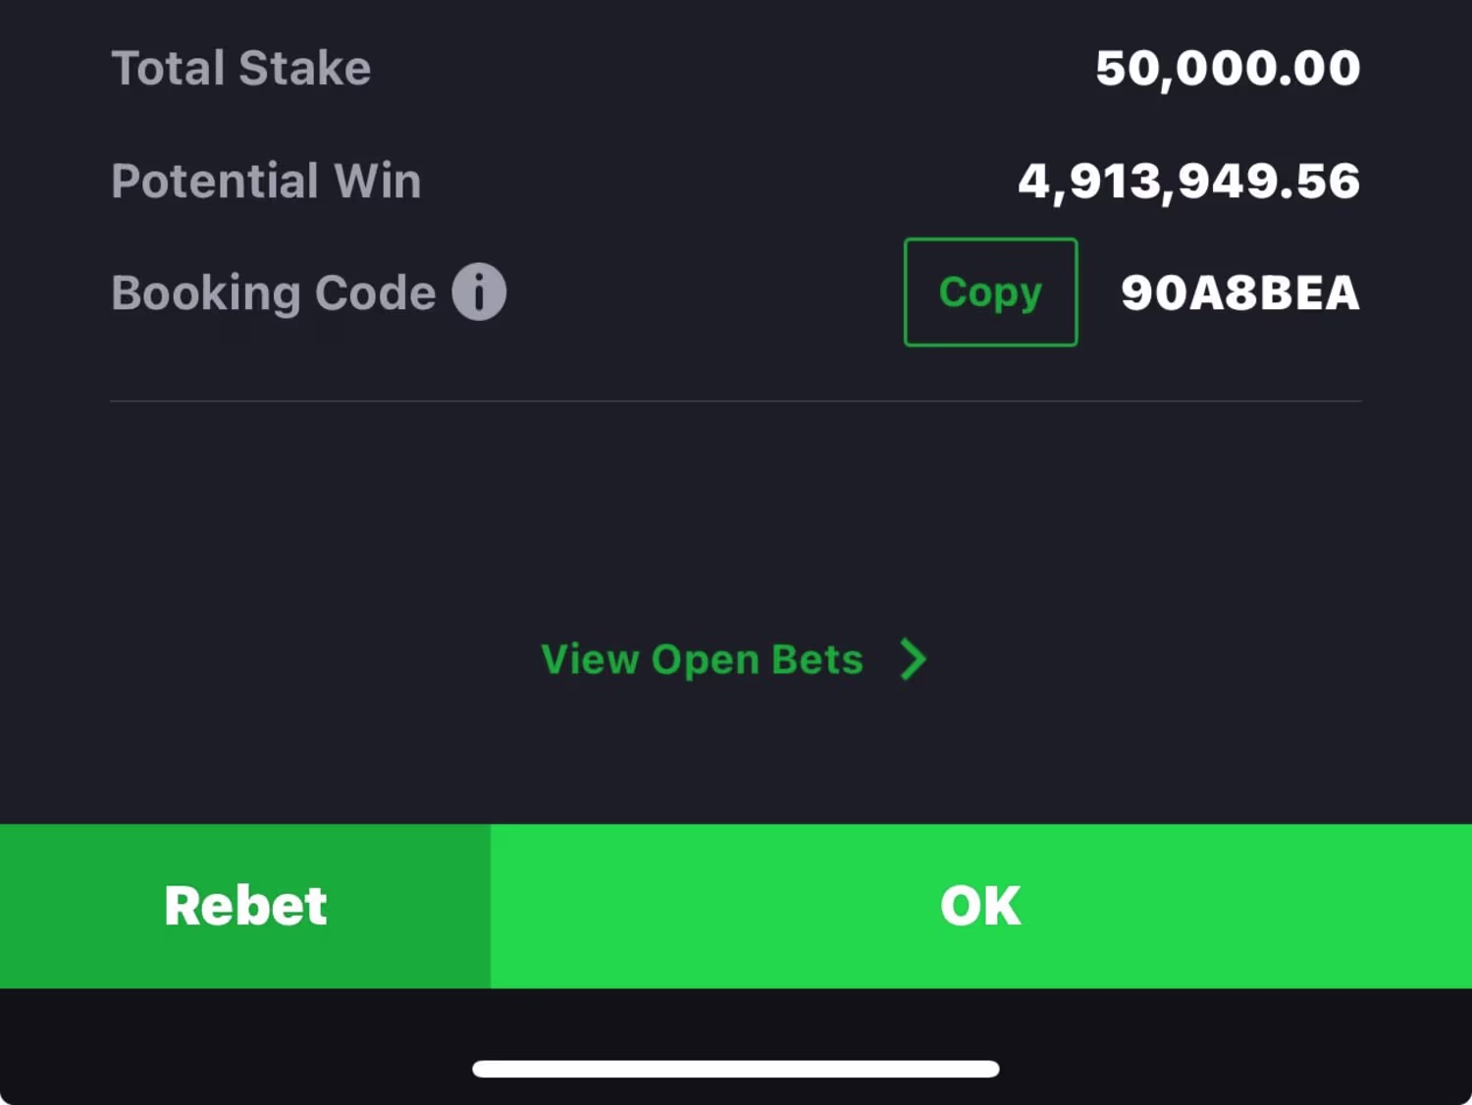Click the Total Stake label
This screenshot has height=1105, width=1472.
[x=241, y=68]
